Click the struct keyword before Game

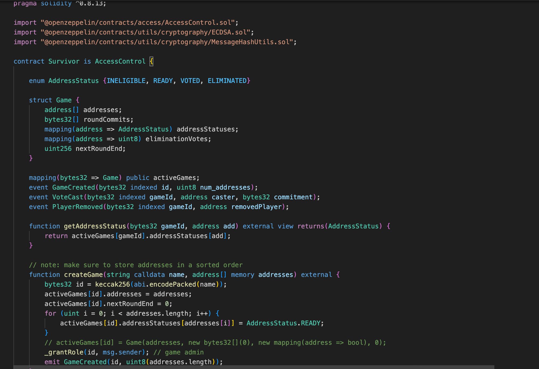click(41, 100)
